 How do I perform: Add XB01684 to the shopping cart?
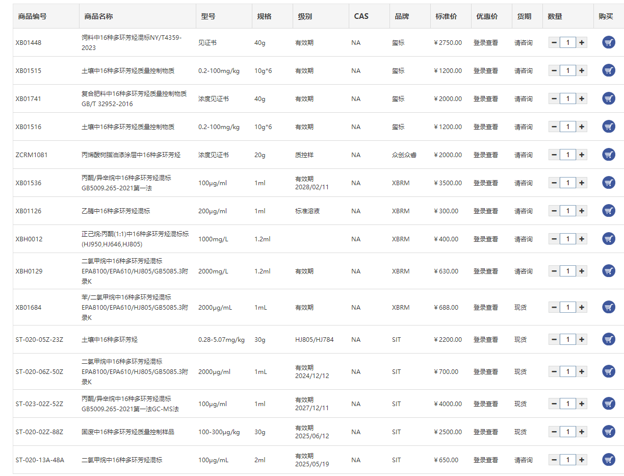609,307
